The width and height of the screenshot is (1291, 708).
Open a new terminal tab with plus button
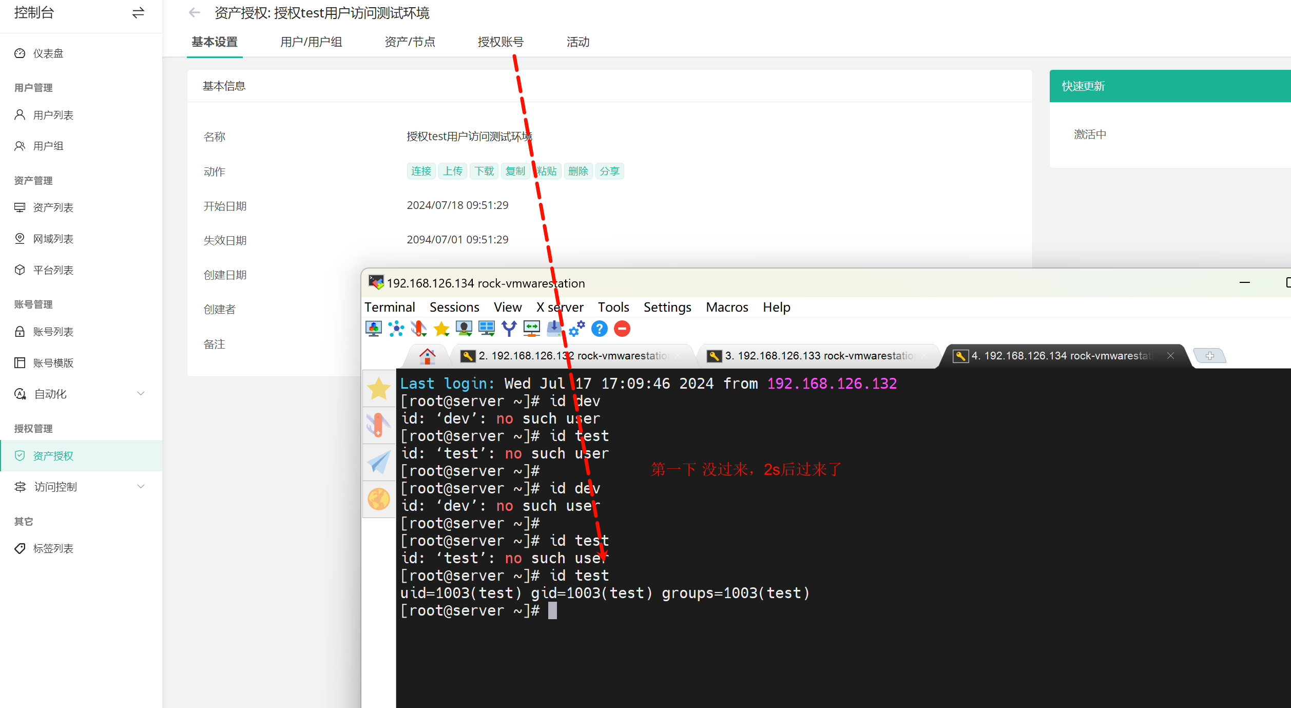[x=1209, y=356]
